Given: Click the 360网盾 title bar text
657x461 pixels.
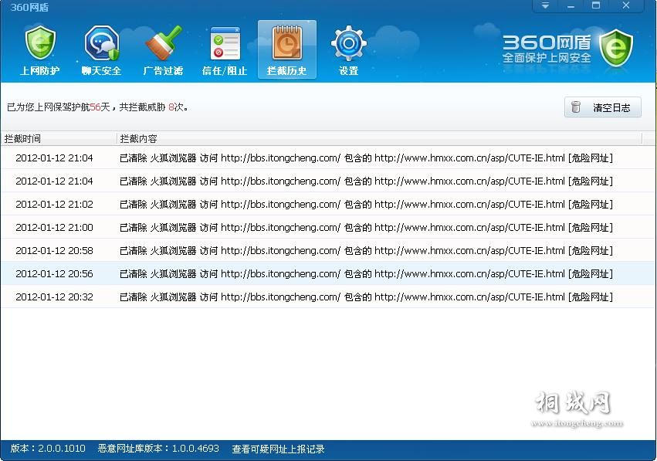Looking at the screenshot, I should (29, 7).
